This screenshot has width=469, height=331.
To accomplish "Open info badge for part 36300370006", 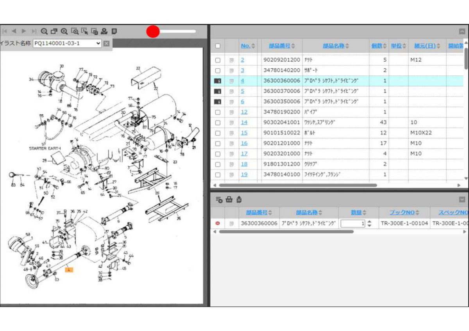I will click(x=218, y=91).
